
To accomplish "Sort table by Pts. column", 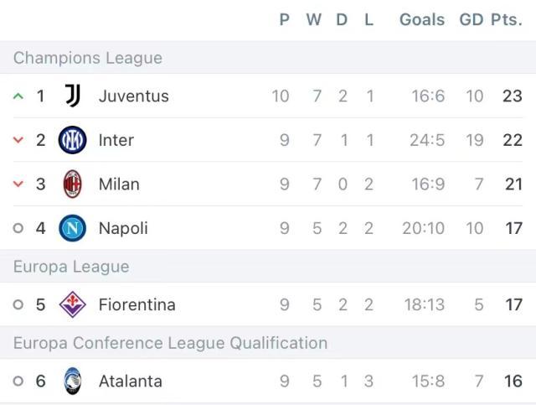I will pos(507,19).
